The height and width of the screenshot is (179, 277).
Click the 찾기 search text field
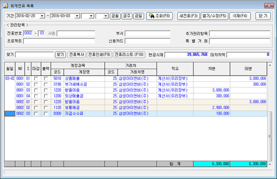[35, 55]
